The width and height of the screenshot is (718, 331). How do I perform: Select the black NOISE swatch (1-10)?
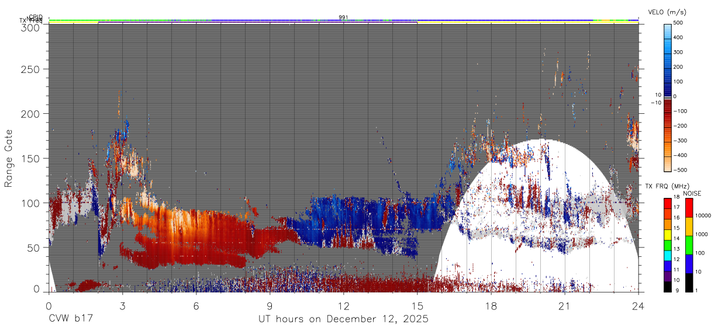689,281
